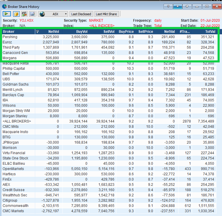Viewport: 222px width, 216px height.
Task: Open the ASX market dropdown arrow
Action: (x=66, y=14)
